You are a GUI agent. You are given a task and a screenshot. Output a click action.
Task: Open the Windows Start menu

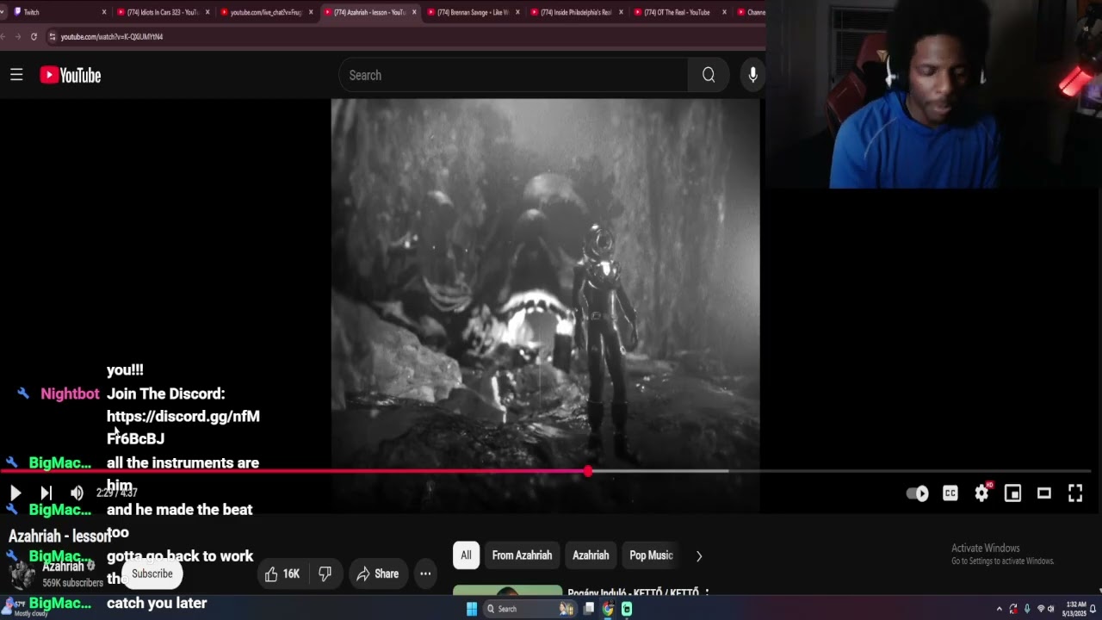[472, 609]
